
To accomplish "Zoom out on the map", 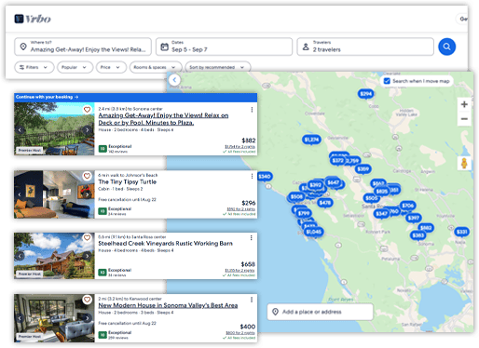I will 464,119.
